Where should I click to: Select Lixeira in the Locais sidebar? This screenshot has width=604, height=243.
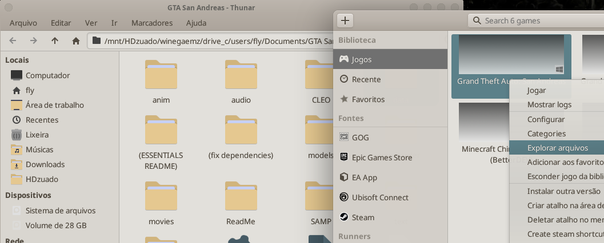[37, 135]
